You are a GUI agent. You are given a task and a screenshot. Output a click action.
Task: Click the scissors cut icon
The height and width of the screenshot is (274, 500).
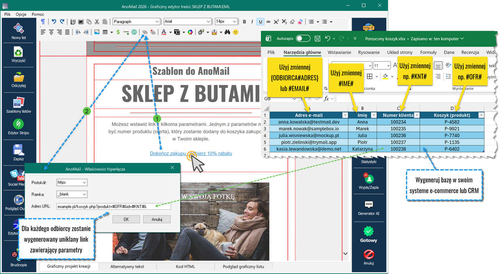[97, 22]
